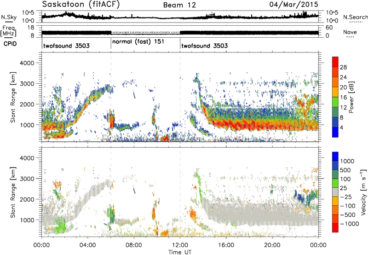This screenshot has height=255, width=368.
Task: Select the Freq. [MHz] label
Action: [x=8, y=31]
